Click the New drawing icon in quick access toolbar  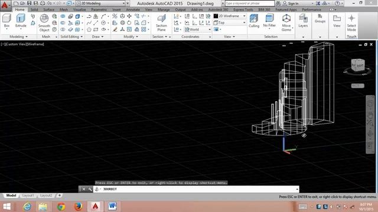coord(16,3)
